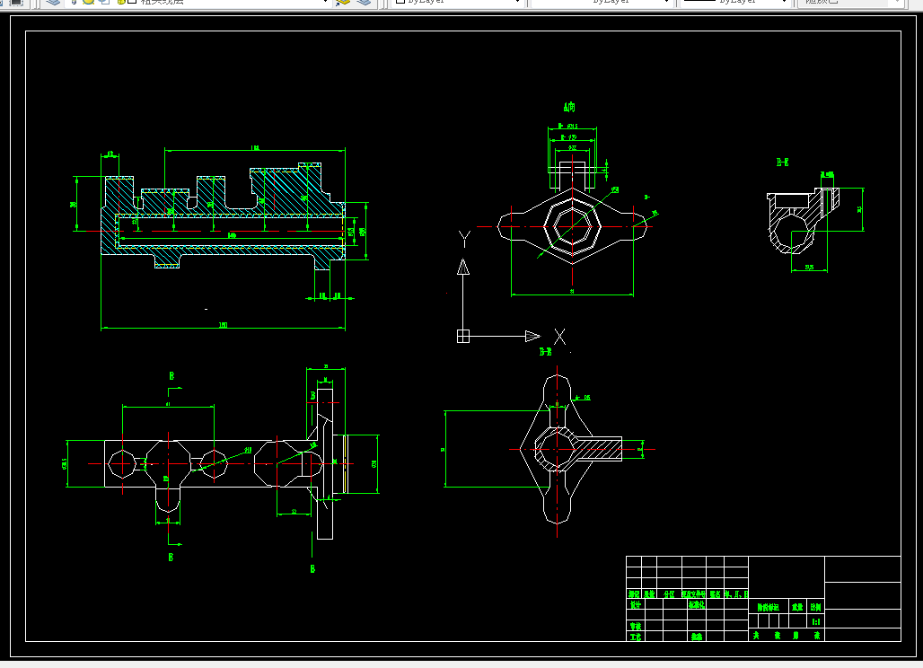The width and height of the screenshot is (923, 668).
Task: Click the Make Object's Layer Current icon
Action: pos(343,2)
